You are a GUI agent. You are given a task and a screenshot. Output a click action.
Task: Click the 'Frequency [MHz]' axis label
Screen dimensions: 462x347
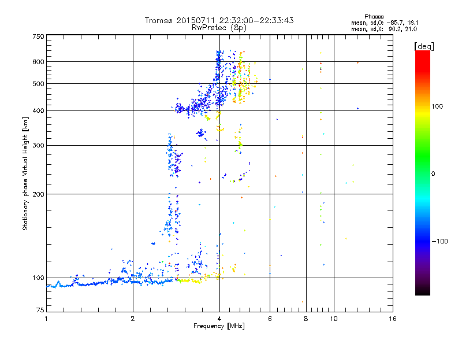[x=219, y=326]
